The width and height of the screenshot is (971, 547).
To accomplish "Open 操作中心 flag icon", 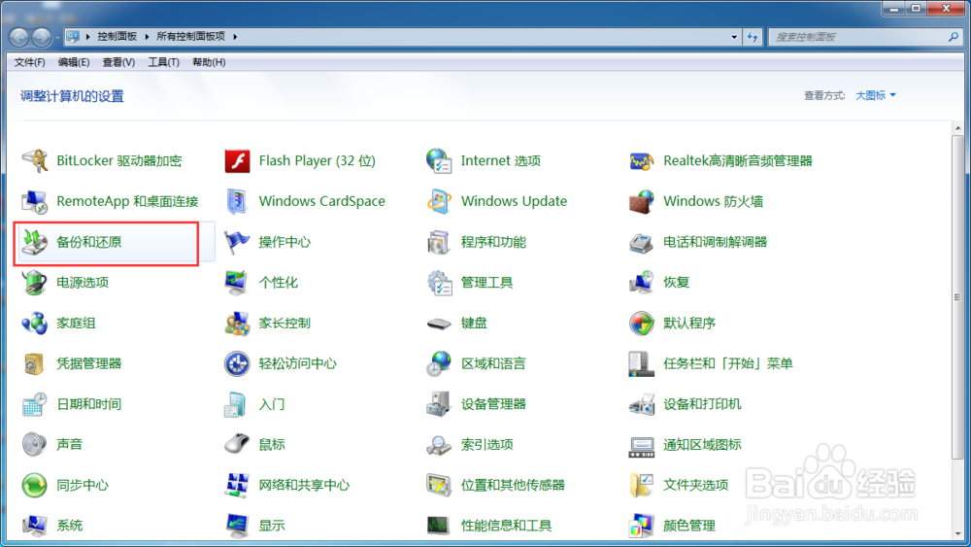I will (x=237, y=242).
